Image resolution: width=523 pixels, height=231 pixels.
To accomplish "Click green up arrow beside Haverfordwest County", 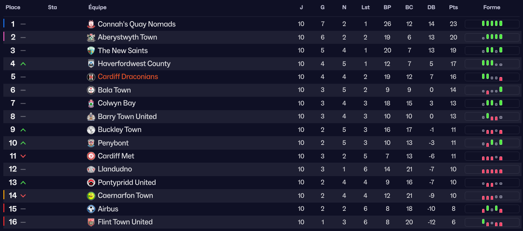I will pos(23,64).
